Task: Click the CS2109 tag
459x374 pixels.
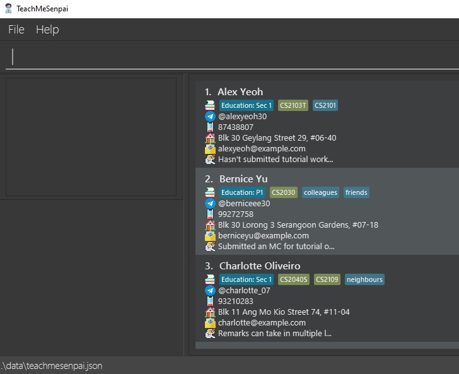Action: click(327, 279)
